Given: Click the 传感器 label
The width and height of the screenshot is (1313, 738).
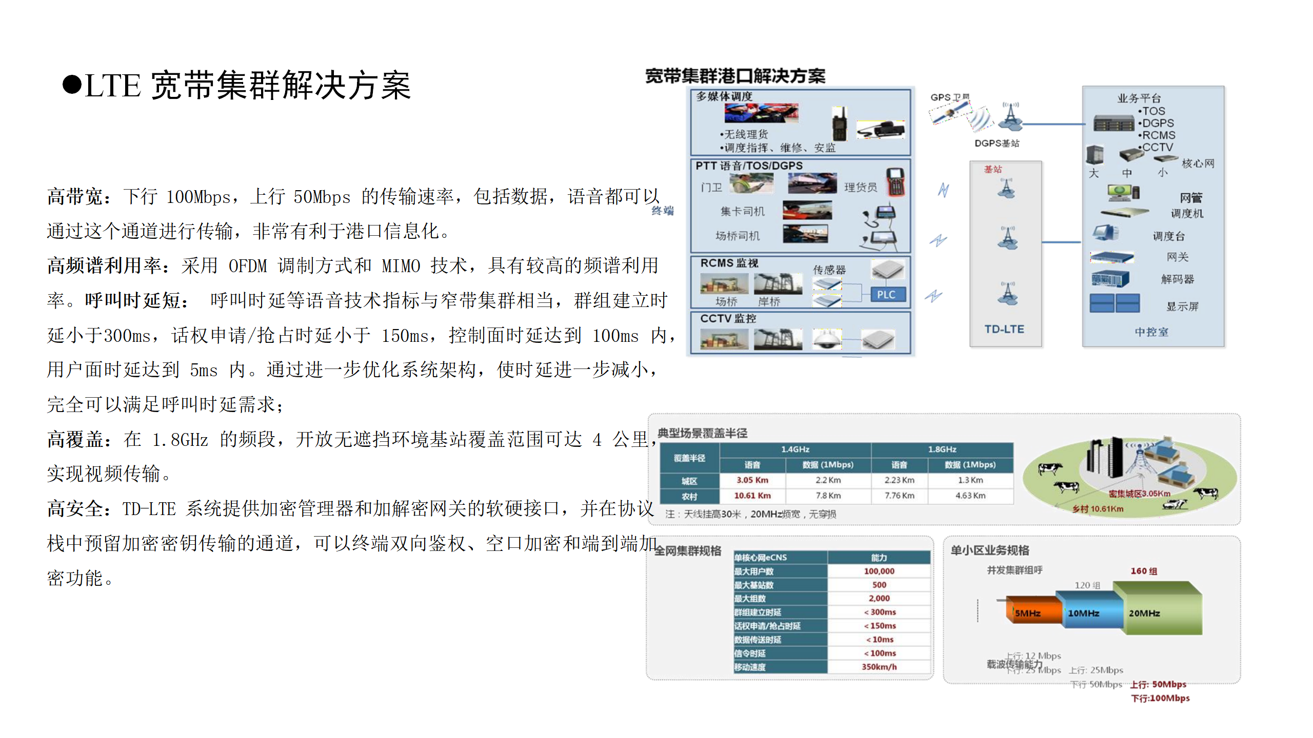Looking at the screenshot, I should (829, 270).
